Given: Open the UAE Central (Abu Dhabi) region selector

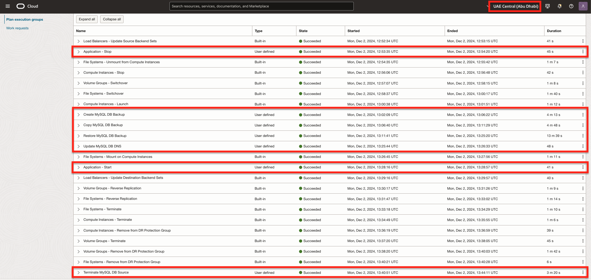Looking at the screenshot, I should tap(516, 6).
